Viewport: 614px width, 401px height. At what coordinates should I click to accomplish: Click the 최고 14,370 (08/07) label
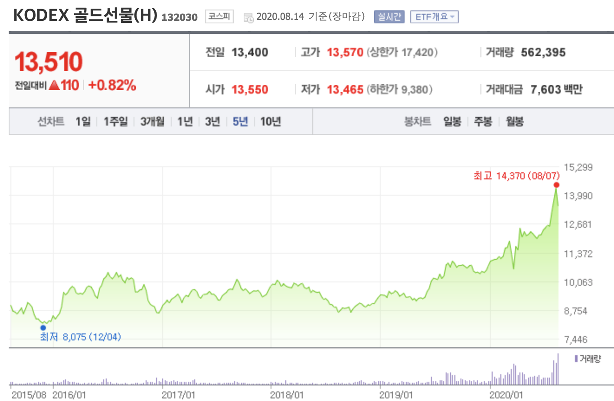[x=516, y=175]
